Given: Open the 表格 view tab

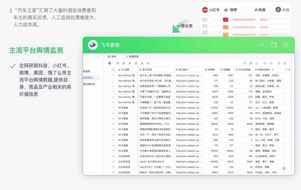Looking at the screenshot, I should 112,56.
